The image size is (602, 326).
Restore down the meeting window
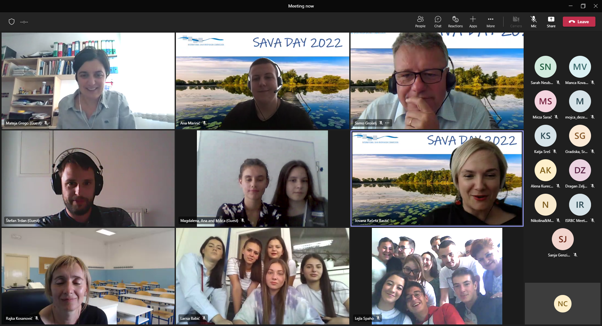(x=583, y=6)
